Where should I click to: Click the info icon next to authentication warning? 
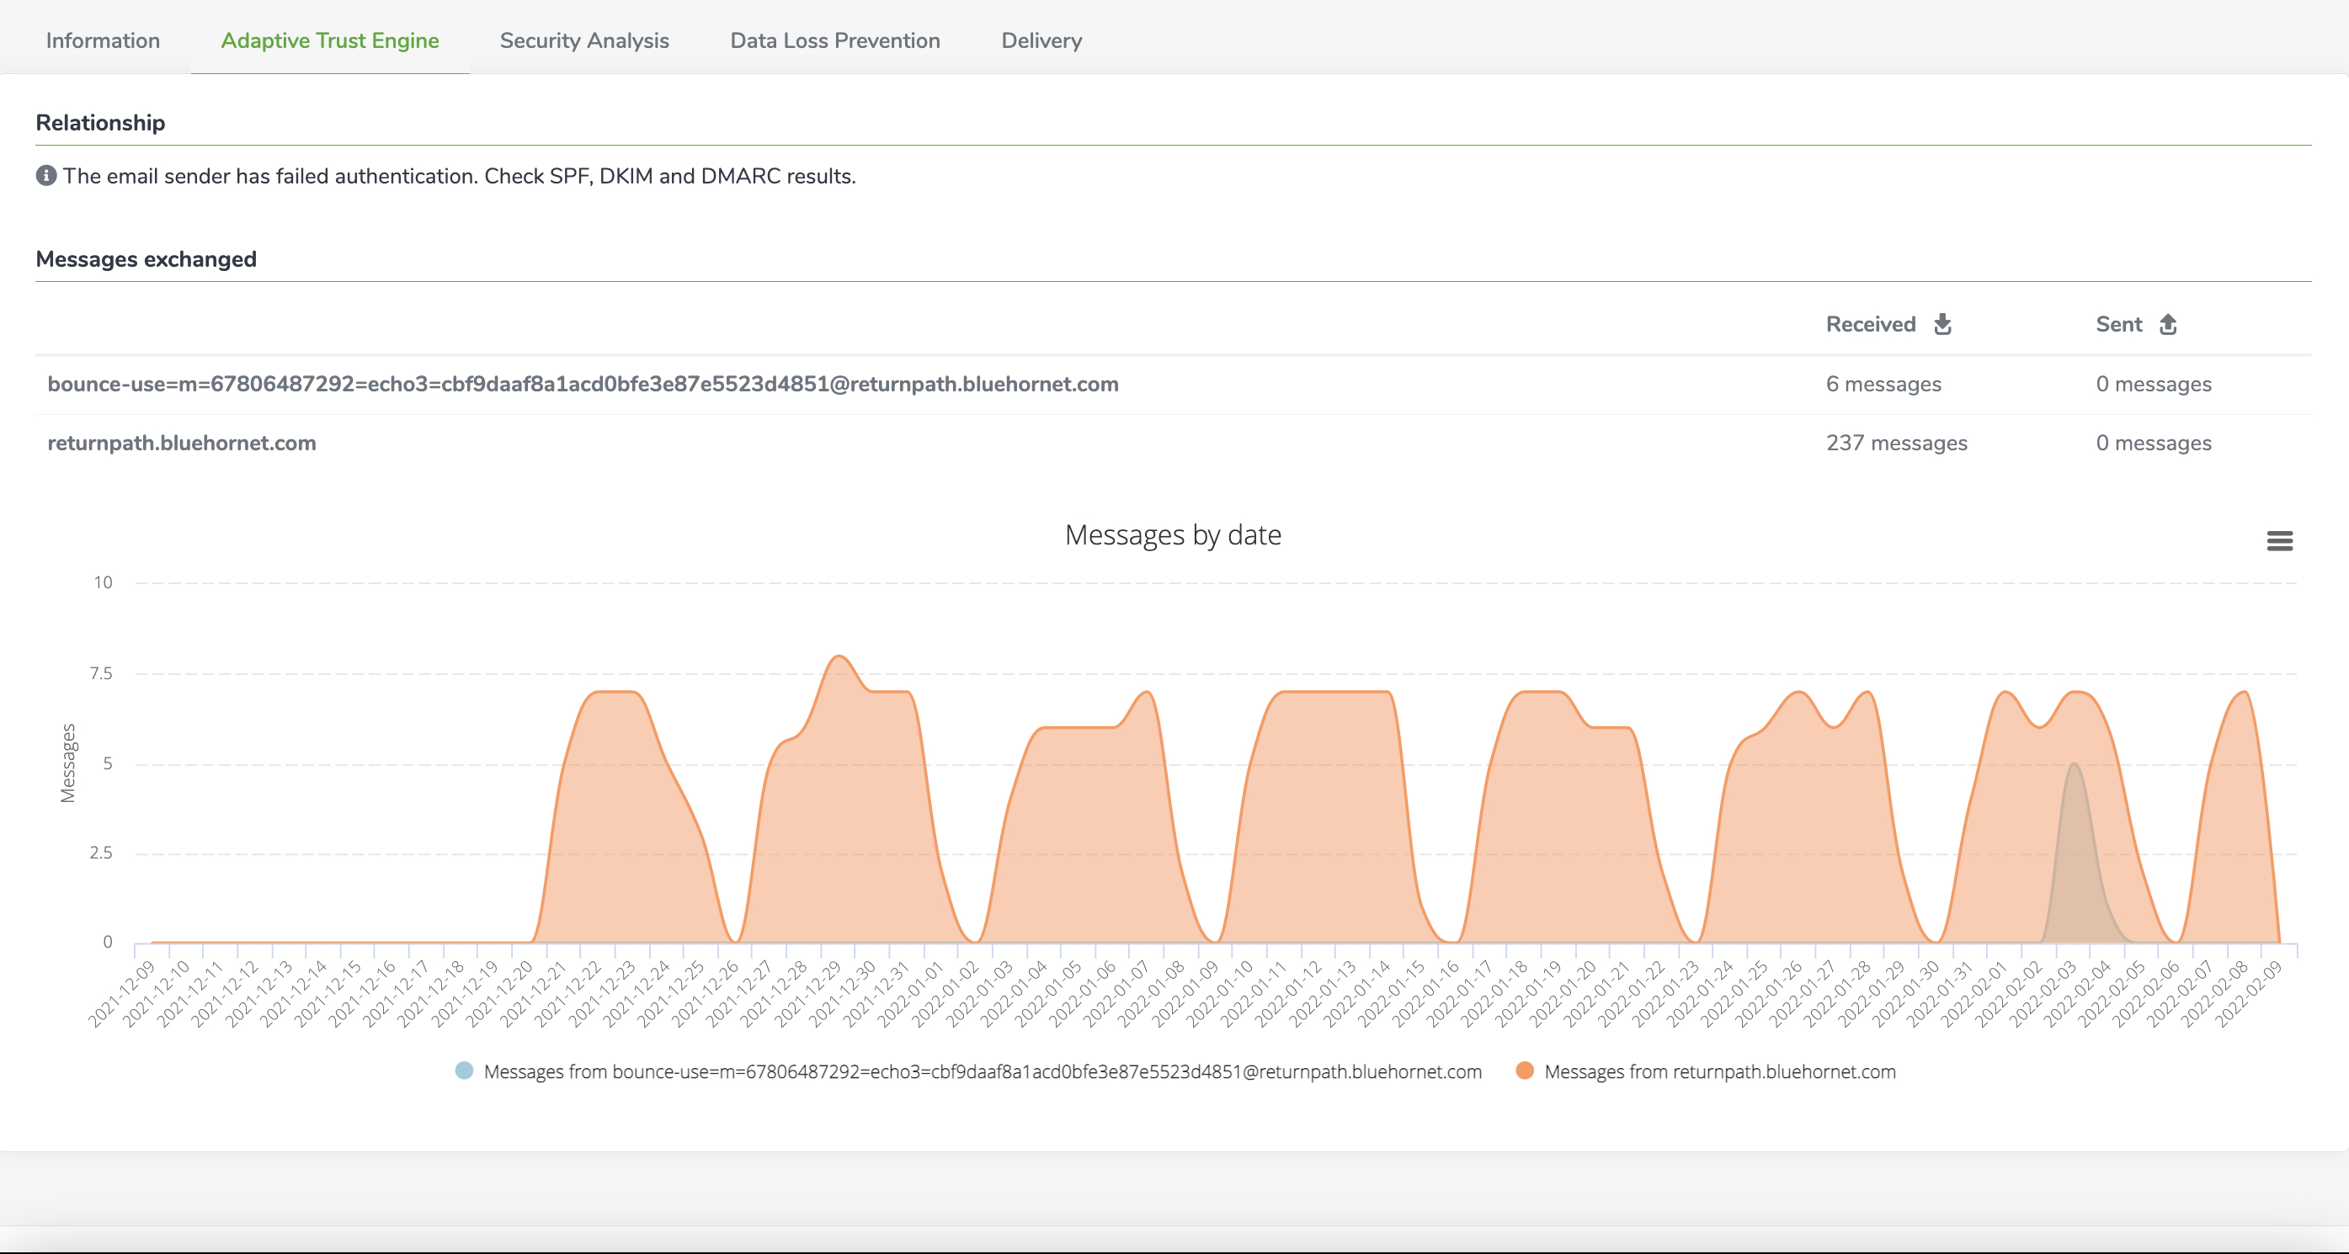[x=46, y=175]
